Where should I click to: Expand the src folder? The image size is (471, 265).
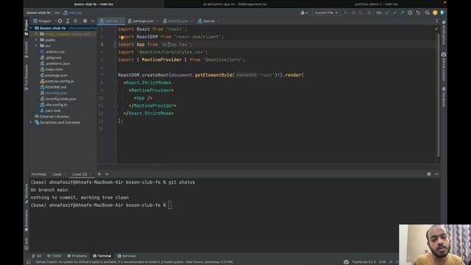36,46
